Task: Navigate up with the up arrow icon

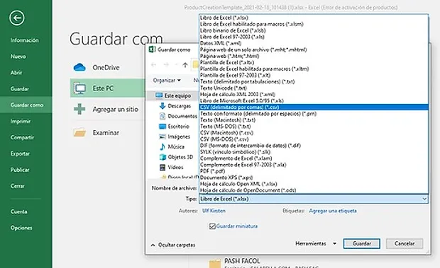Action: click(x=185, y=65)
